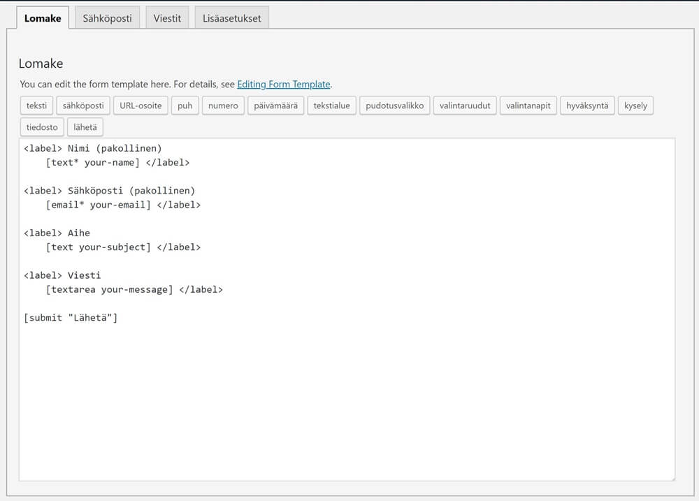Insert a teksti field tag
The image size is (699, 501).
pos(36,106)
